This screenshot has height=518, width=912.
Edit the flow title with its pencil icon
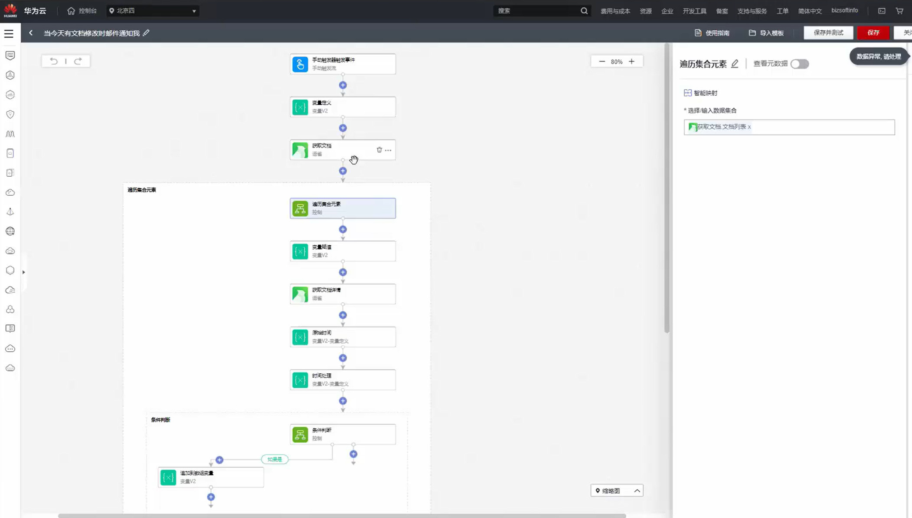click(x=146, y=33)
